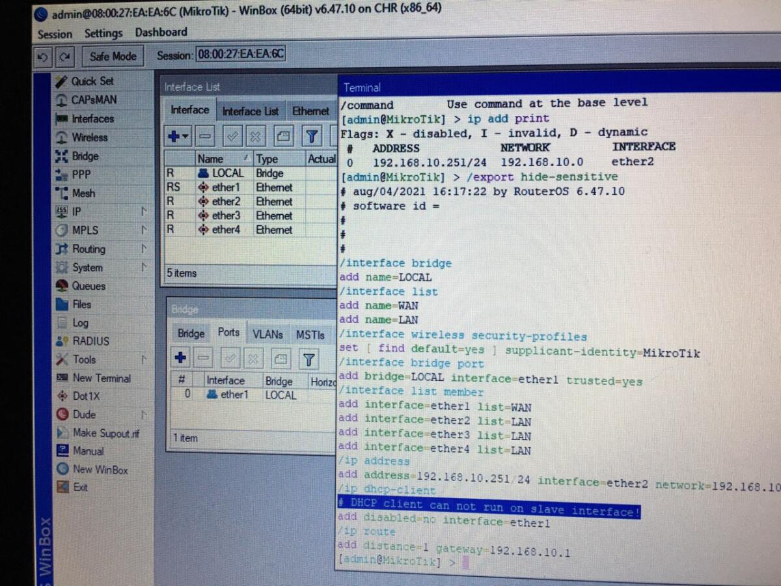Click enable checkmark in Interface List toolbar
781x586 pixels.
tap(232, 137)
